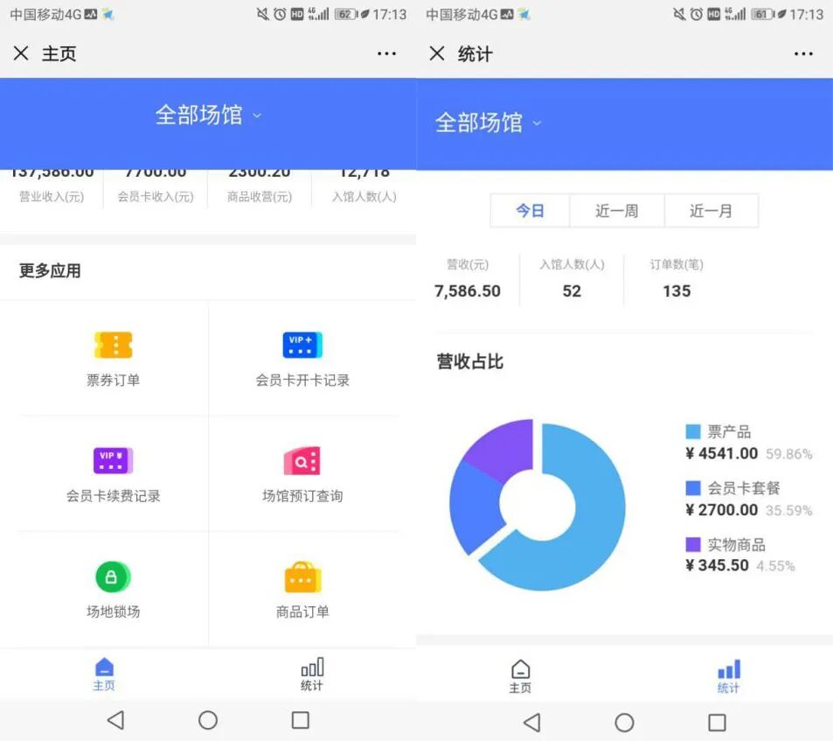Click the 营收占比 revenue donut chart
The height and width of the screenshot is (741, 833).
click(536, 505)
